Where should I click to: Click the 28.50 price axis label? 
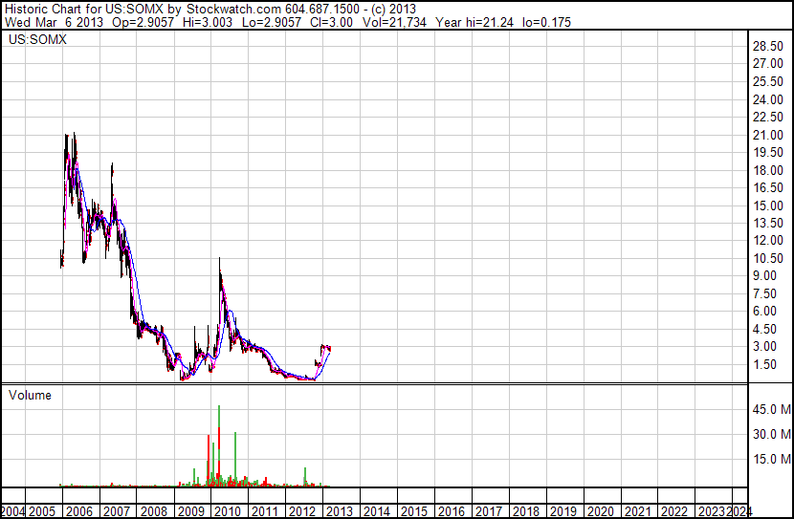tap(768, 46)
